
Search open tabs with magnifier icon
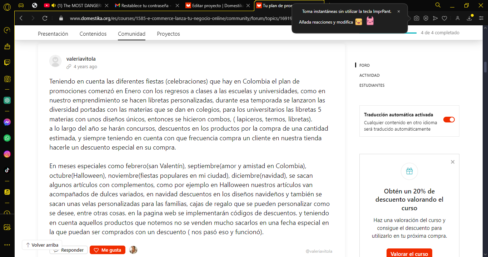438,5
